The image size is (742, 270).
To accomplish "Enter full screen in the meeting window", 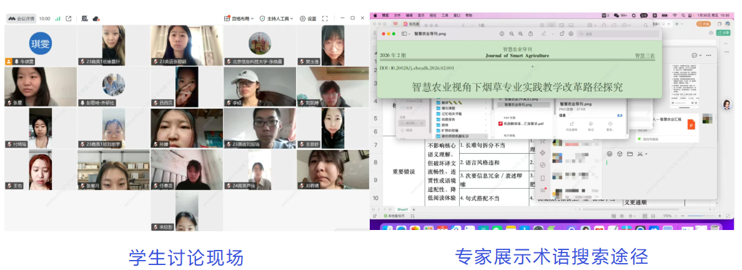I will coord(325,19).
